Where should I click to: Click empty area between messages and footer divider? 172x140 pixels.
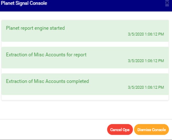pos(85,110)
